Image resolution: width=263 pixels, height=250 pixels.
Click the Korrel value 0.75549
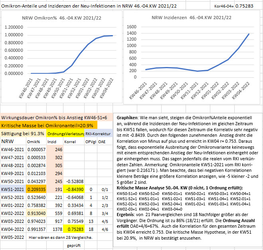click(74, 221)
